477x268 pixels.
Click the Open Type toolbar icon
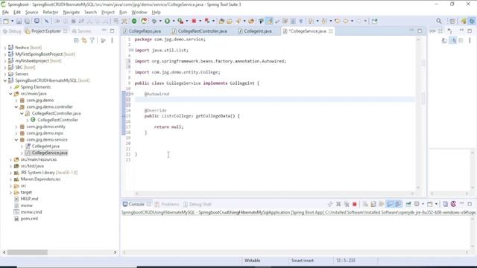pyautogui.click(x=221, y=21)
